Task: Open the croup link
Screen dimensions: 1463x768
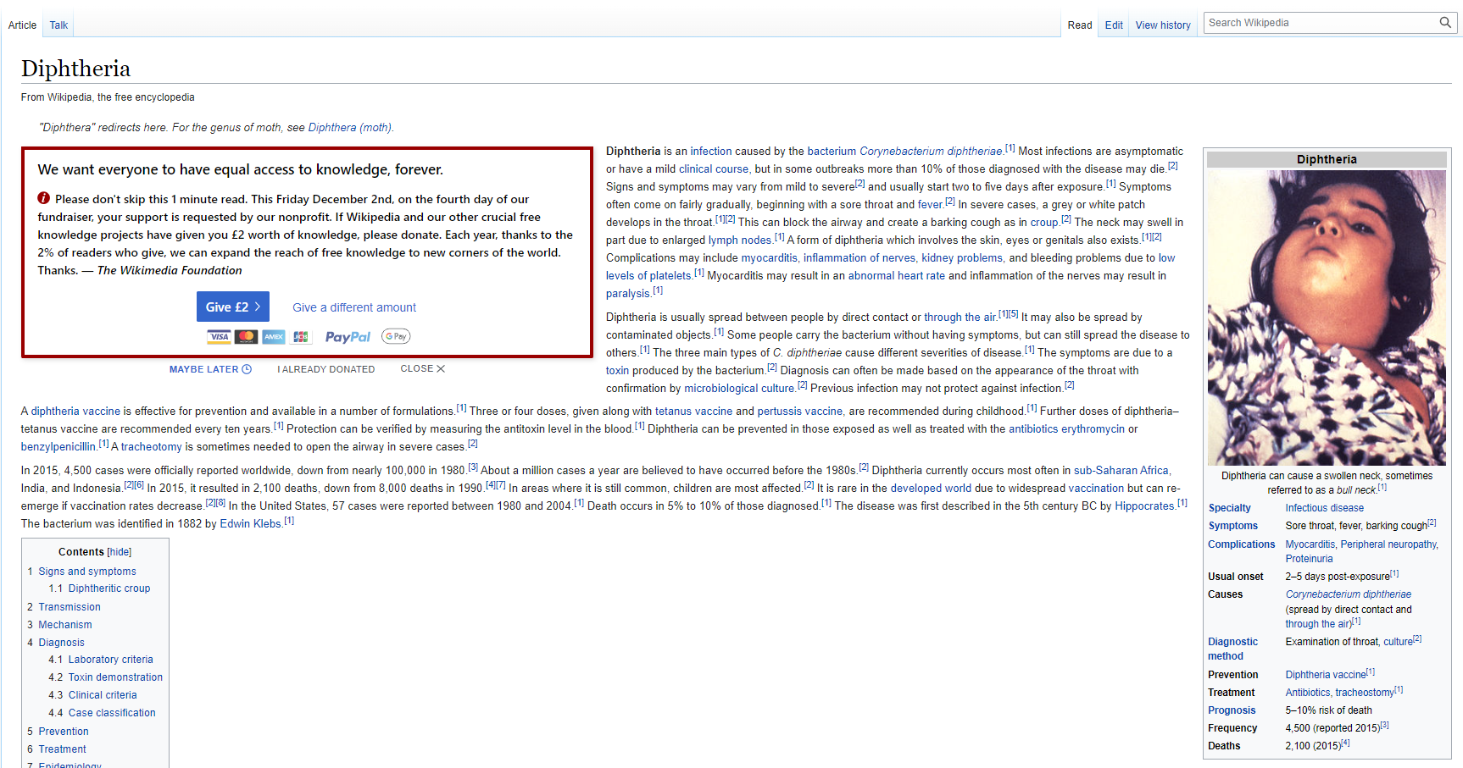Action: tap(1044, 223)
